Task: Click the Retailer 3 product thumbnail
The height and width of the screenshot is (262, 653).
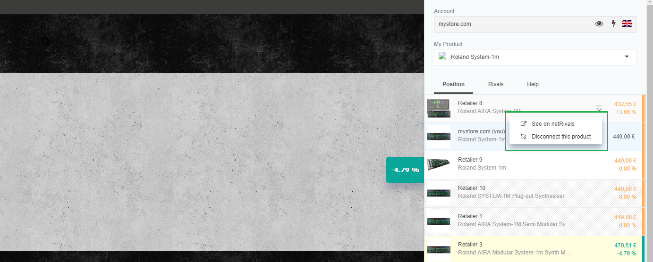Action: [x=438, y=250]
